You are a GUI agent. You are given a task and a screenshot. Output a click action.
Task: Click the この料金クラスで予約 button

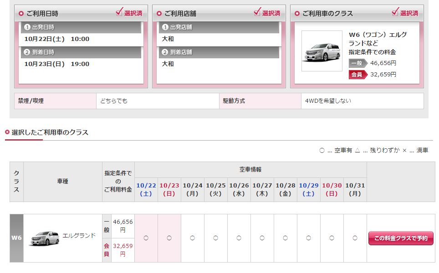(401, 238)
